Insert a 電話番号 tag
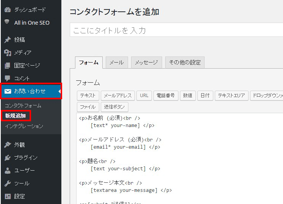 [x=166, y=96]
